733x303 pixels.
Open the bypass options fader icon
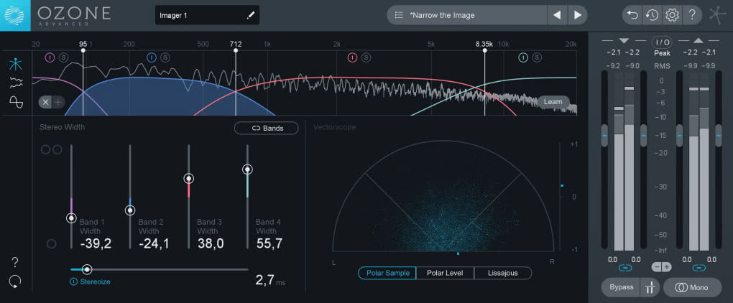tap(650, 288)
